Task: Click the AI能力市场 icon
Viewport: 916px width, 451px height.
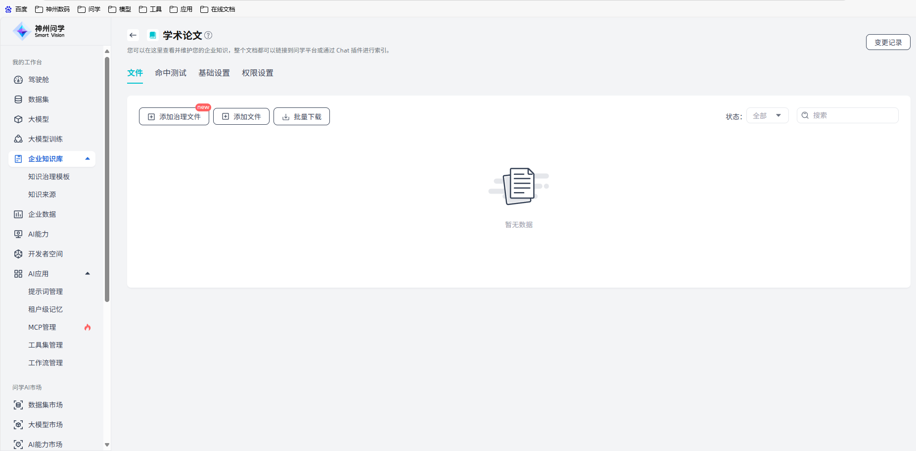Action: click(18, 445)
